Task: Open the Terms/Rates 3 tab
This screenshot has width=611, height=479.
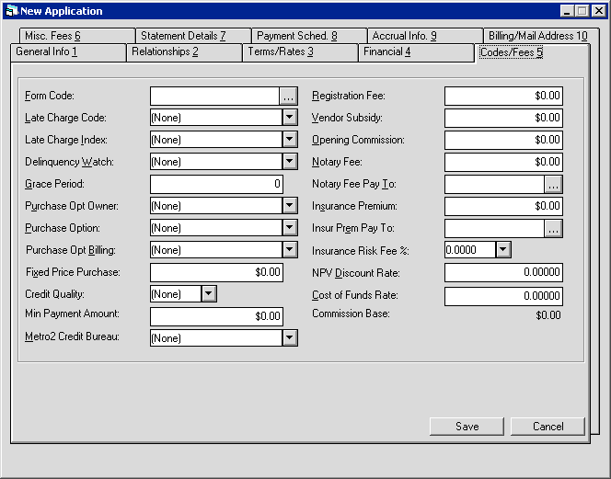Action: coord(300,52)
